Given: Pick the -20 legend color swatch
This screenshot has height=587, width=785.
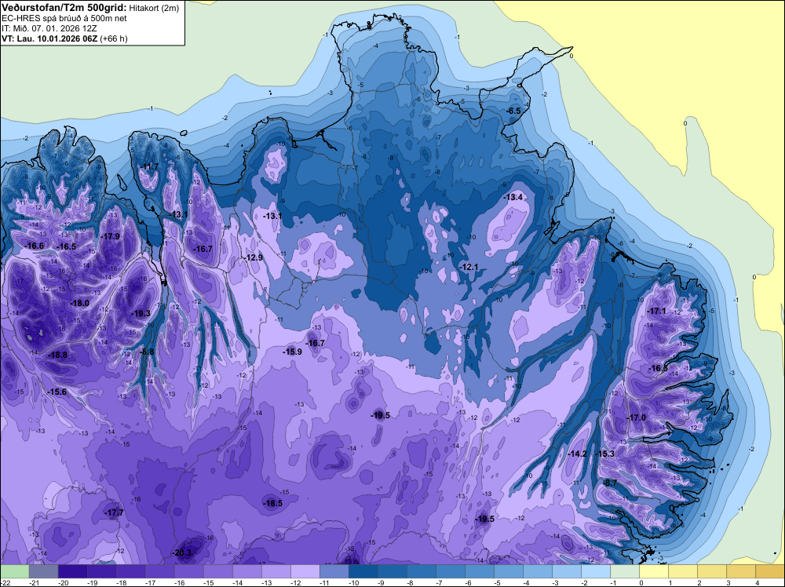Looking at the screenshot, I should (x=72, y=571).
